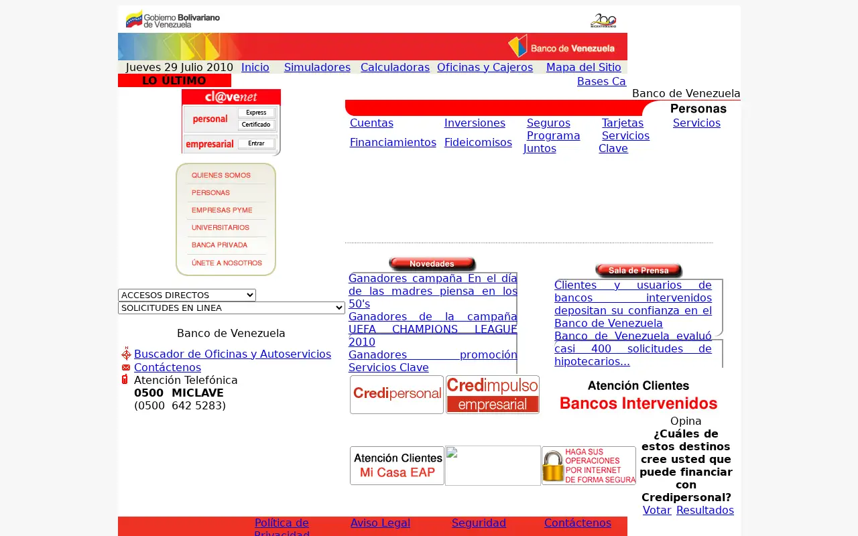This screenshot has height=536, width=858.
Task: Click the Gobierno Bolivariano de Venezuela logo
Action: click(x=173, y=19)
